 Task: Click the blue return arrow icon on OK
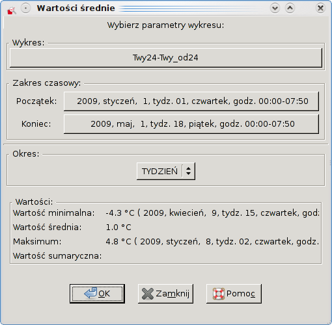click(x=90, y=293)
